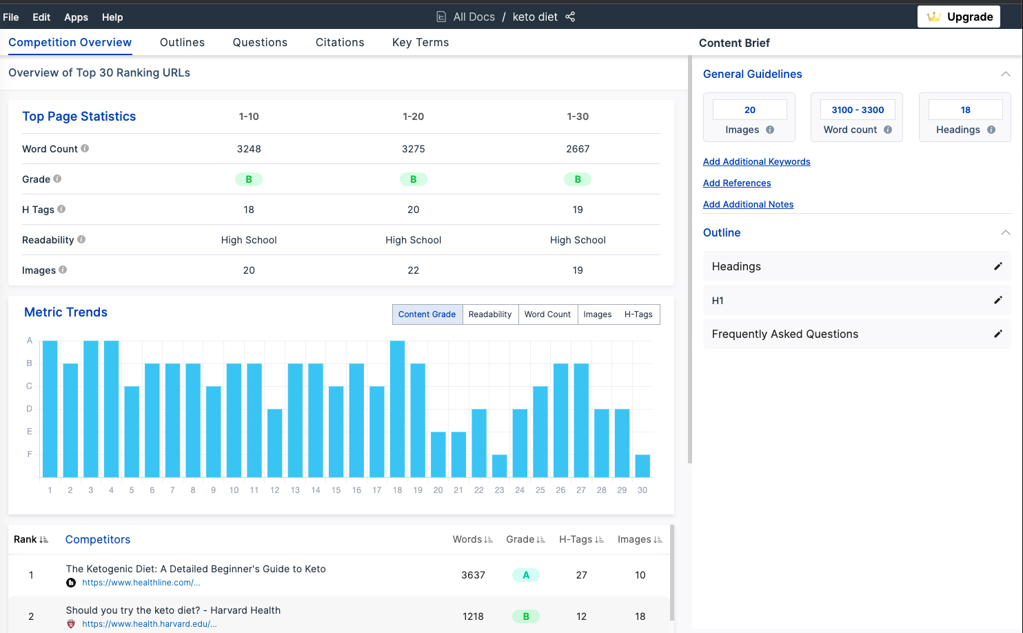Click Add Additional Keywords link
This screenshot has height=633, width=1023.
[756, 161]
